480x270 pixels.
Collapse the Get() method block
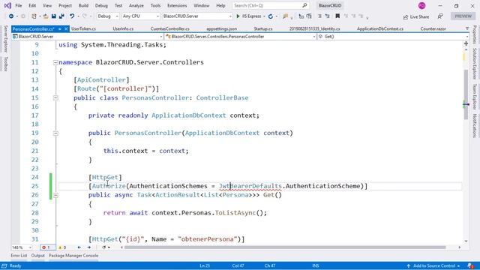(x=55, y=195)
